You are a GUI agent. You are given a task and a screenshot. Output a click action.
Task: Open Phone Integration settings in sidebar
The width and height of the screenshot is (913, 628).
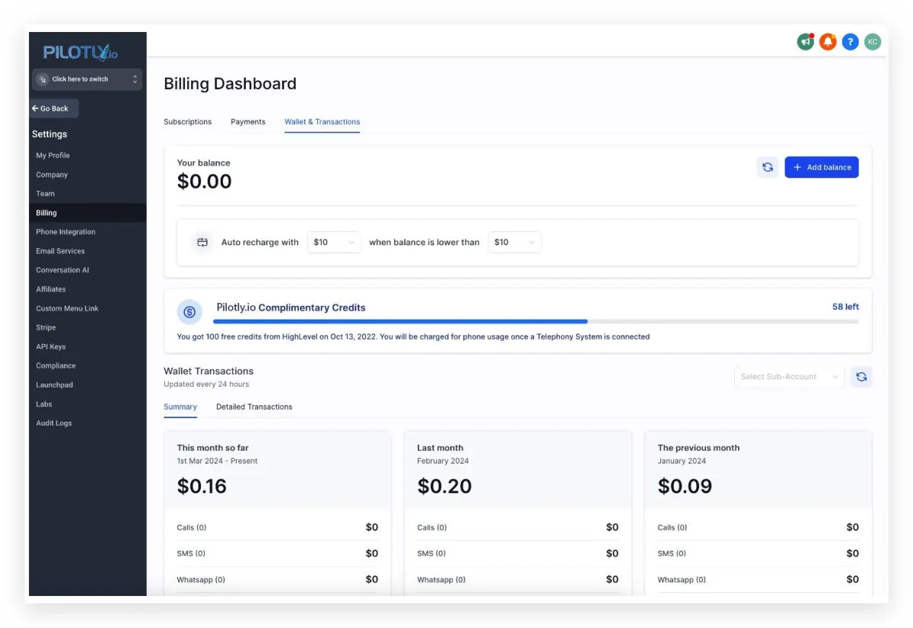pyautogui.click(x=66, y=232)
